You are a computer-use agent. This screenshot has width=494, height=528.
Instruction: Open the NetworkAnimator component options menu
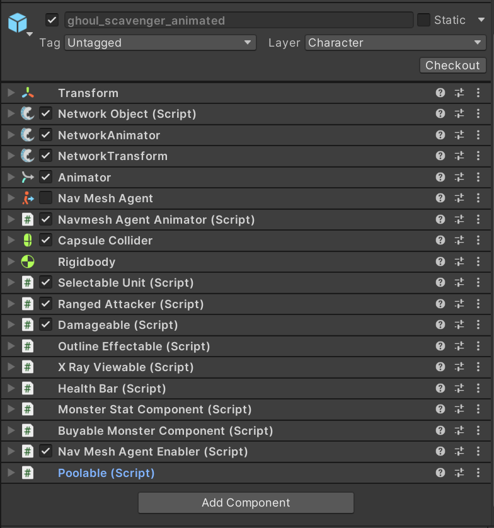point(478,135)
